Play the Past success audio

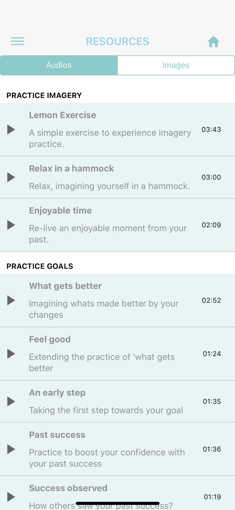click(x=11, y=449)
